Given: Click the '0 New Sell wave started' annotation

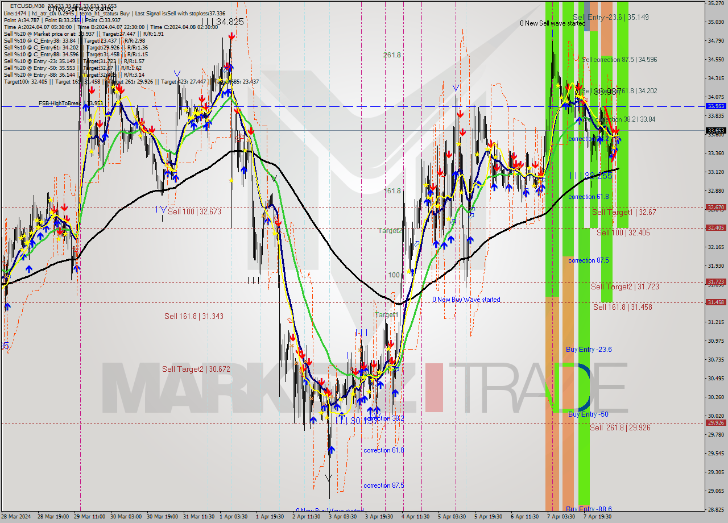Looking at the screenshot, I should point(553,24).
